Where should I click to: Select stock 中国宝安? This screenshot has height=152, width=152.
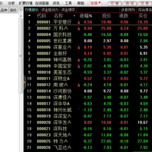(x=62, y=66)
